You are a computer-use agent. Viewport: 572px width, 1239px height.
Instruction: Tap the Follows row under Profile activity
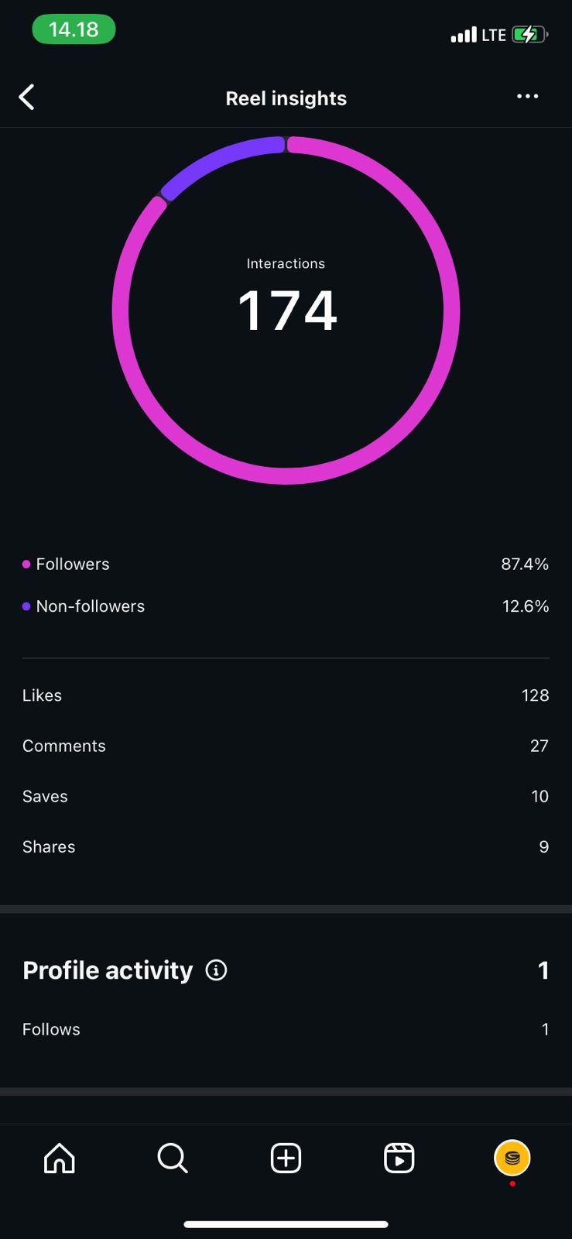(286, 1029)
